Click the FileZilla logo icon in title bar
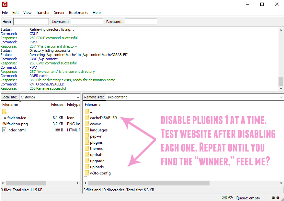The width and height of the screenshot is (284, 201). point(5,4)
